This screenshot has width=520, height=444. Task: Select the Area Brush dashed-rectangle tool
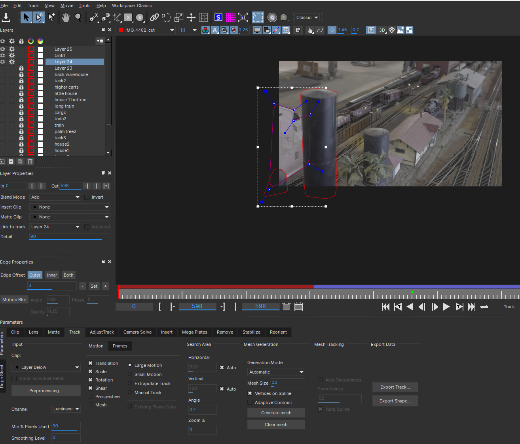pos(258,17)
